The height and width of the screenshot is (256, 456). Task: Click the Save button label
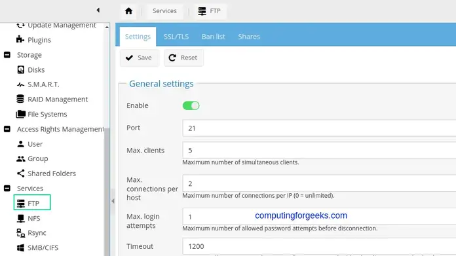[x=145, y=58]
